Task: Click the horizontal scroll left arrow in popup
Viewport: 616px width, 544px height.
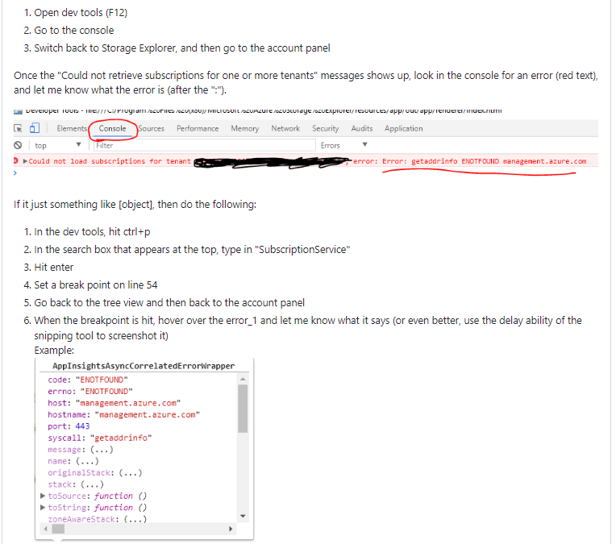Action: (x=46, y=529)
